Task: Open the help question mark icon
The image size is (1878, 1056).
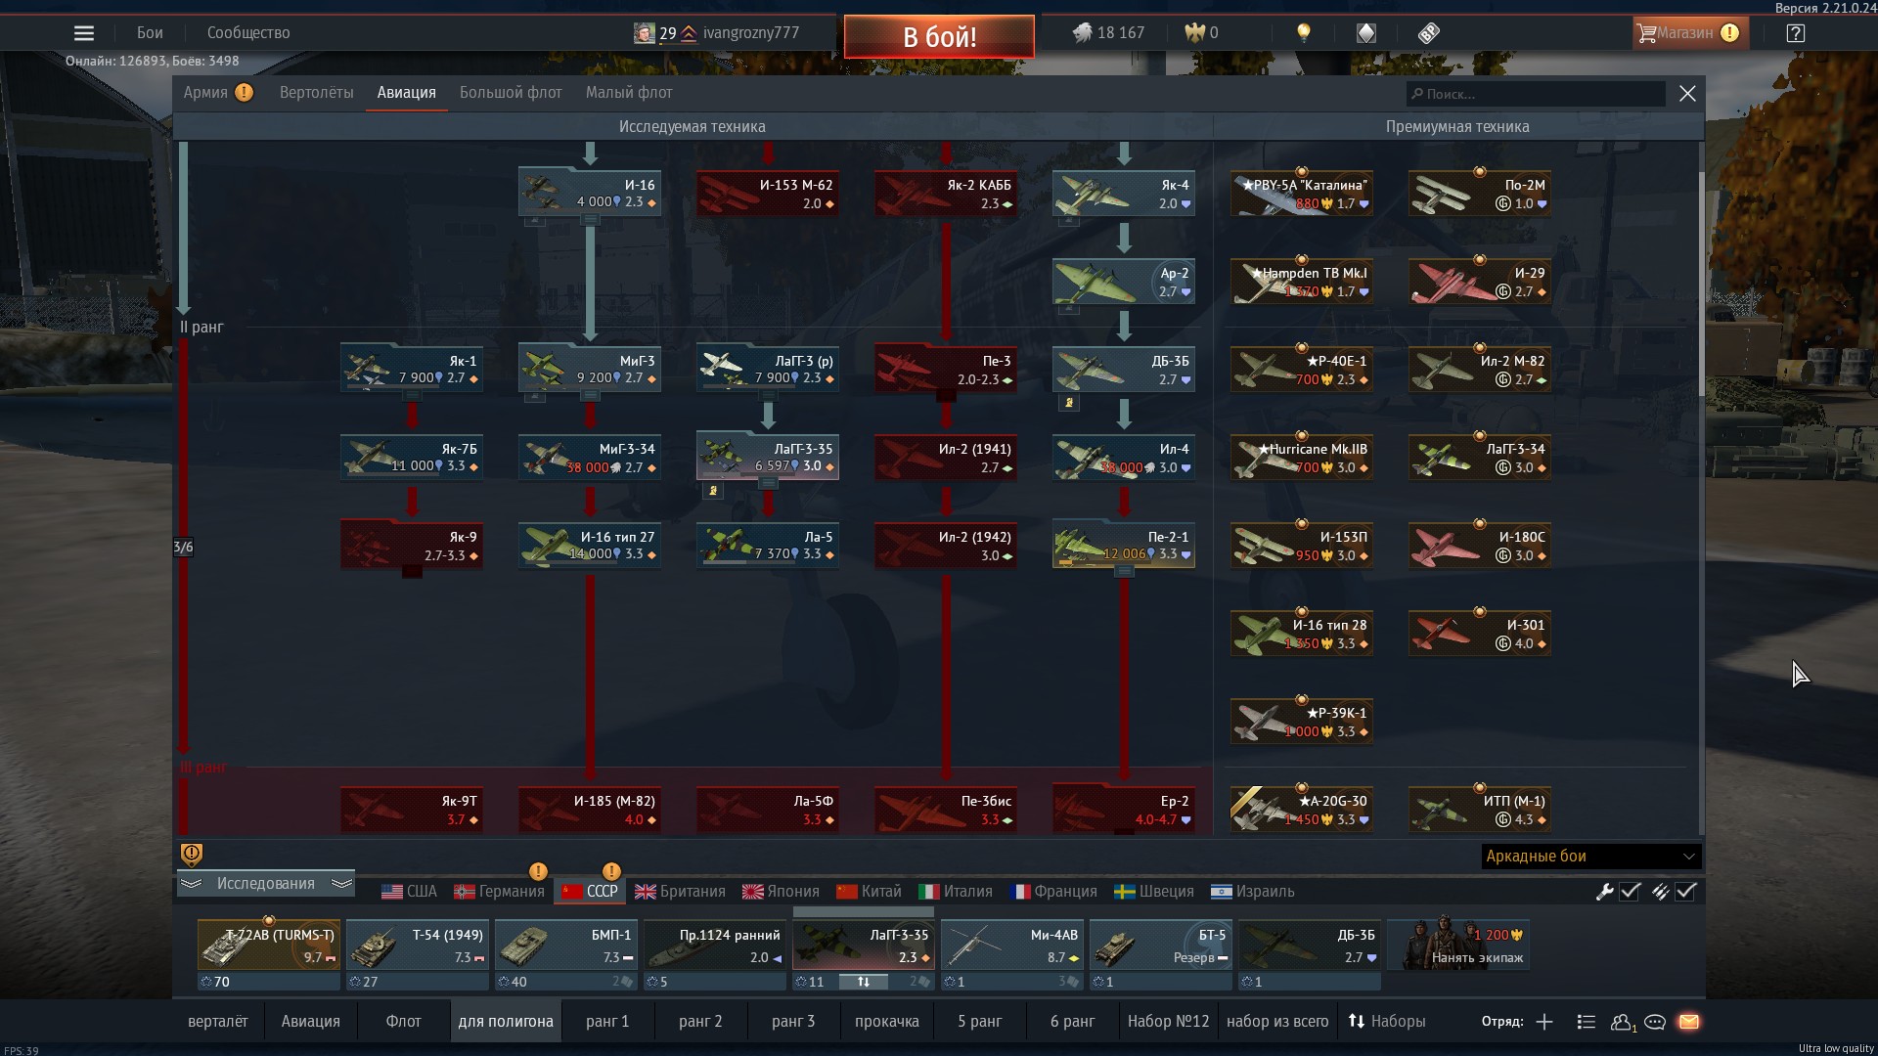Action: click(1795, 33)
